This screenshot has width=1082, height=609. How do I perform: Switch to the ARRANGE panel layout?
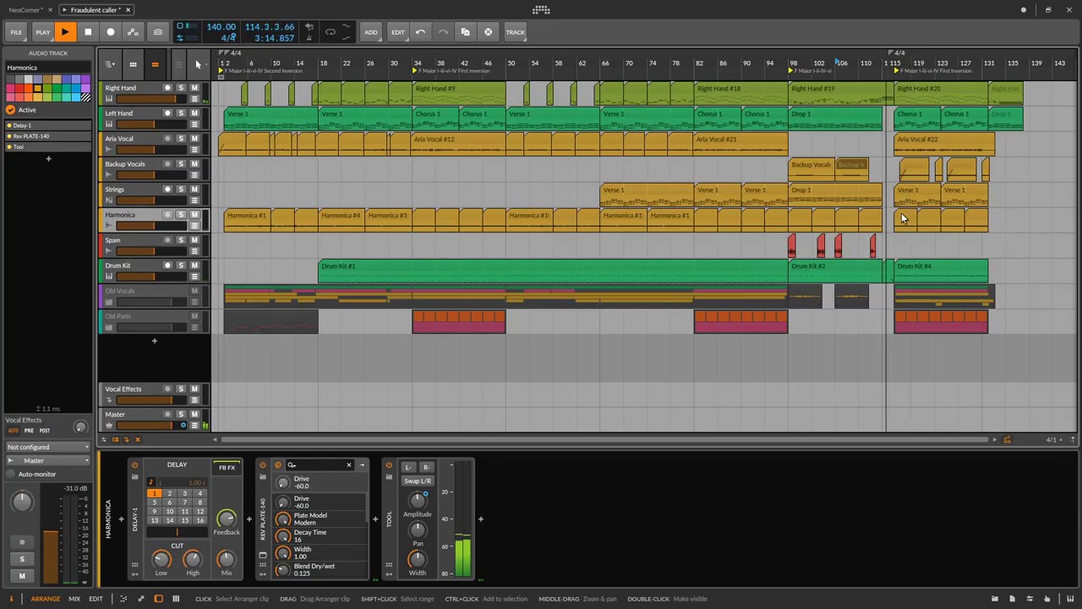pyautogui.click(x=46, y=599)
